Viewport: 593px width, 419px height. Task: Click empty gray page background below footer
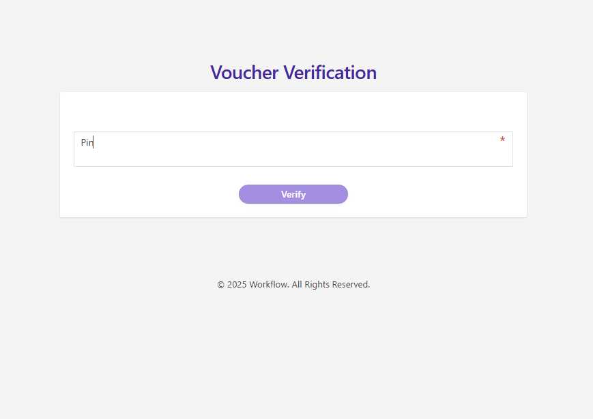click(293, 354)
